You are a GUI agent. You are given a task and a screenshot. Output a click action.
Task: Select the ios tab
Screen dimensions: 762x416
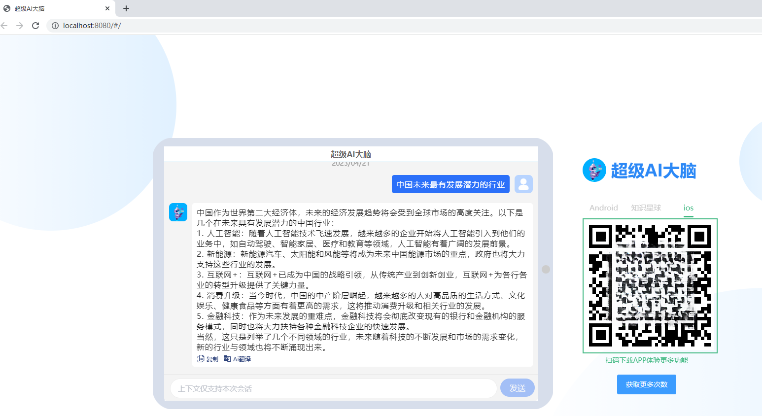tap(688, 208)
